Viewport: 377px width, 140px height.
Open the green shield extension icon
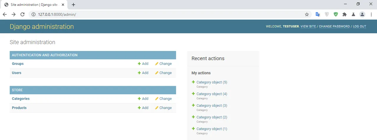coord(336,14)
